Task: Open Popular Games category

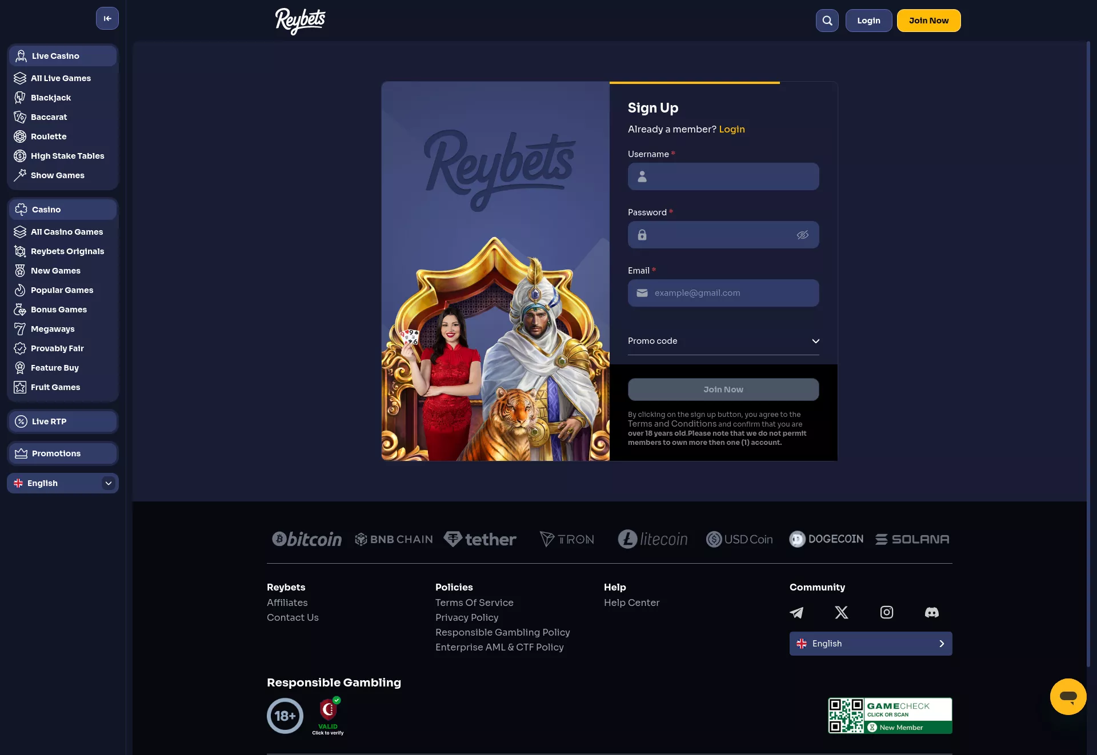Action: coord(63,290)
